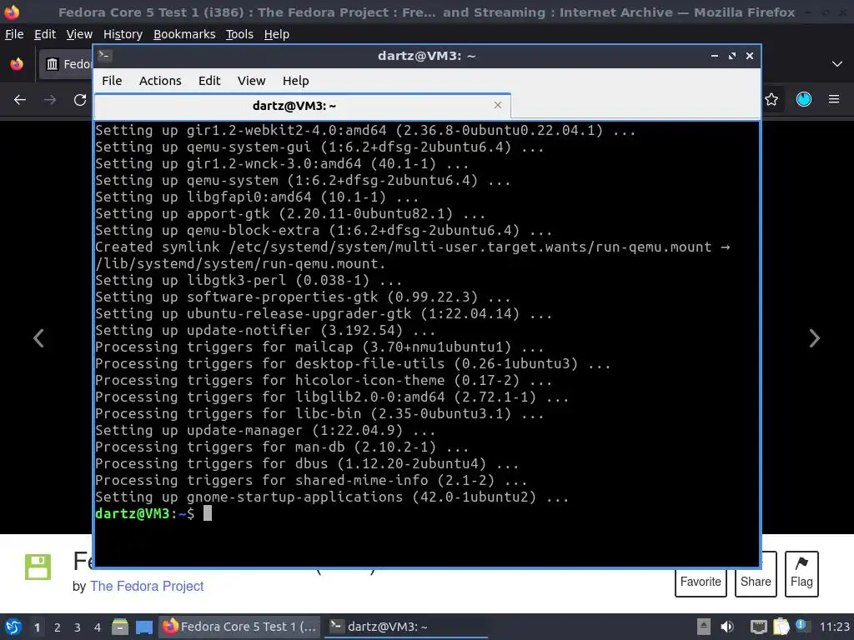854x640 pixels.
Task: Click the update notification tray icon
Action: coord(801,626)
